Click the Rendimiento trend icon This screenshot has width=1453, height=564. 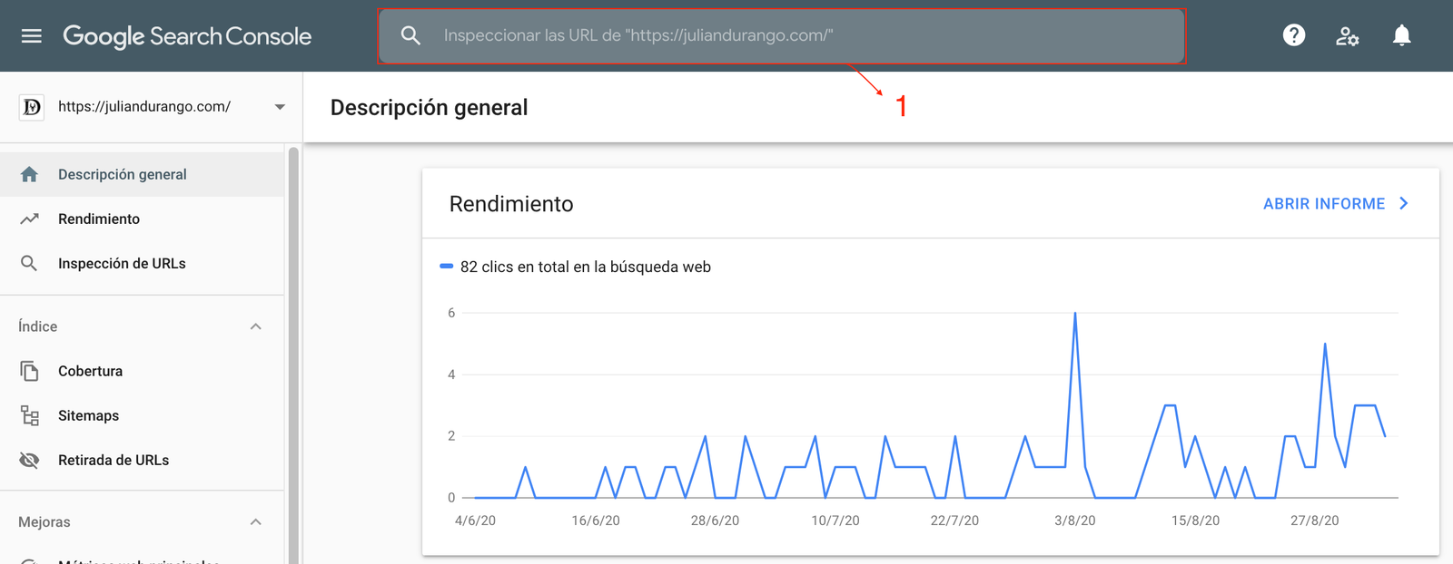point(30,218)
